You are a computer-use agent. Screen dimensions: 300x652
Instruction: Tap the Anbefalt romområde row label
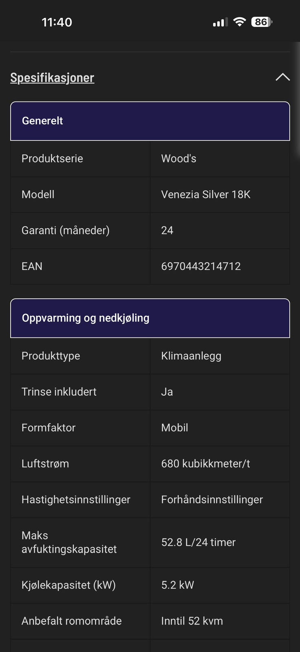click(x=72, y=621)
